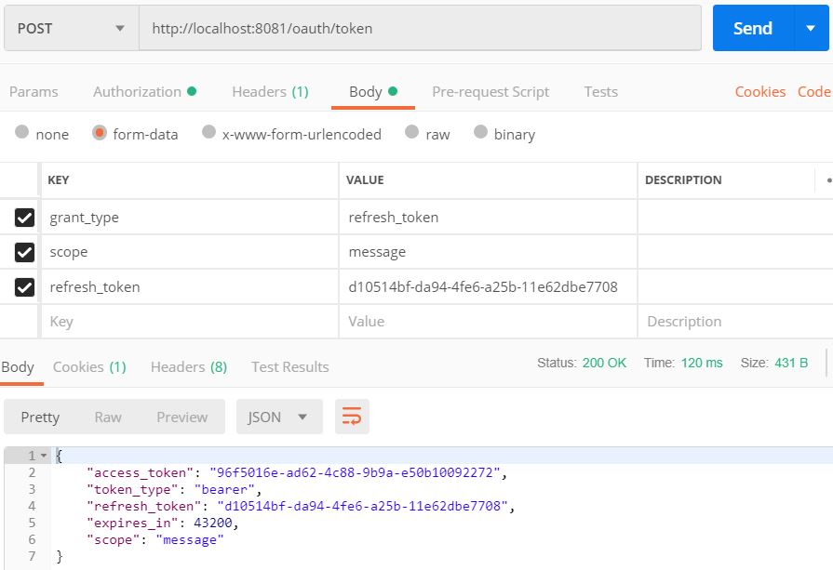Select the raw body radio option
833x570 pixels.
(411, 132)
